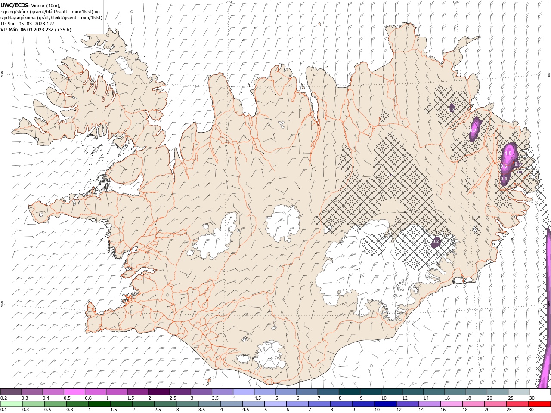Click the "0.4" snowfall value on the map
The width and height of the screenshot is (551, 413).
coord(504,179)
